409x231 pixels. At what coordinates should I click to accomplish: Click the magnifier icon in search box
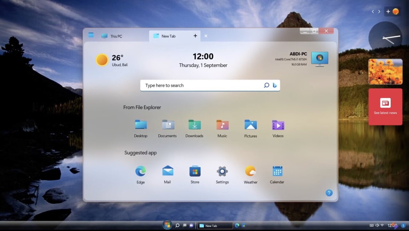(267, 85)
